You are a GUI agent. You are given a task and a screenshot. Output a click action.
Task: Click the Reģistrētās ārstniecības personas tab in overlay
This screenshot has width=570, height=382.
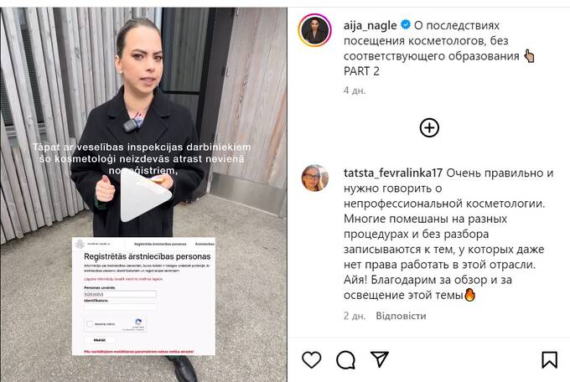[x=160, y=244]
